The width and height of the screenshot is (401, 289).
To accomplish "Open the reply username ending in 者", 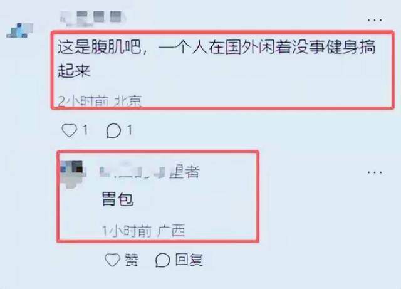I will click(149, 171).
